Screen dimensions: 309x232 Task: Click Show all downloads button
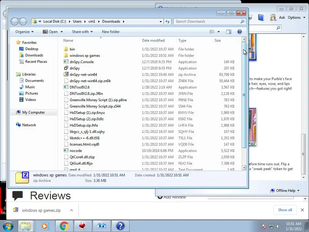285,210
